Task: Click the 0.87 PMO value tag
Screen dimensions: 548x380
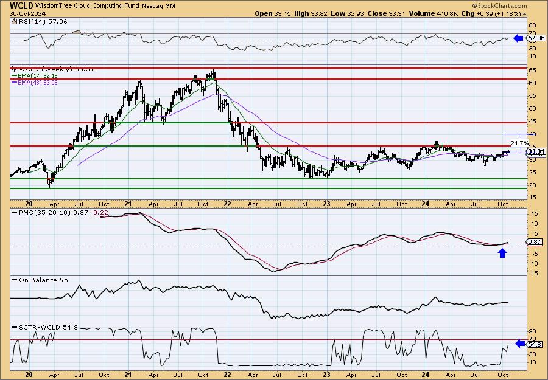Action: point(535,241)
